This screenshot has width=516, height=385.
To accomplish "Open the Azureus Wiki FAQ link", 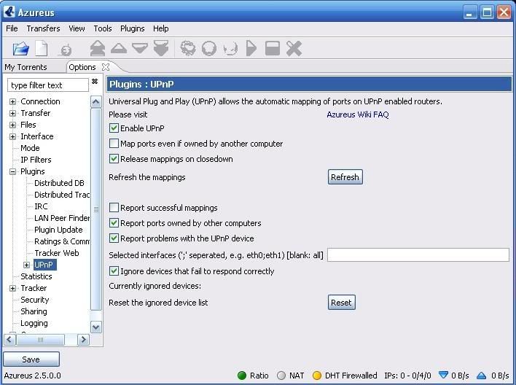I will click(x=358, y=114).
